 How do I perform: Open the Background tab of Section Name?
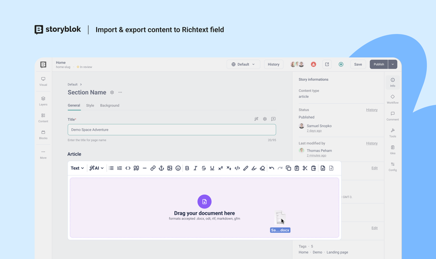(x=109, y=105)
